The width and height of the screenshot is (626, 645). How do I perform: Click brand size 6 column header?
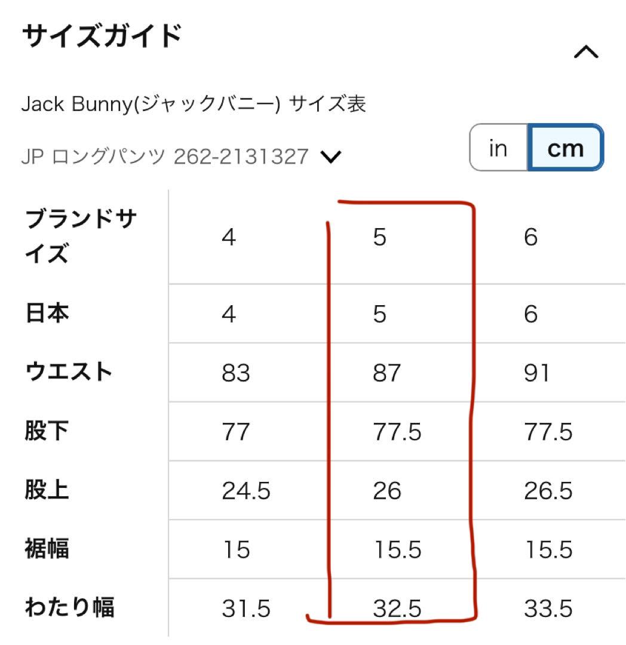pos(530,237)
